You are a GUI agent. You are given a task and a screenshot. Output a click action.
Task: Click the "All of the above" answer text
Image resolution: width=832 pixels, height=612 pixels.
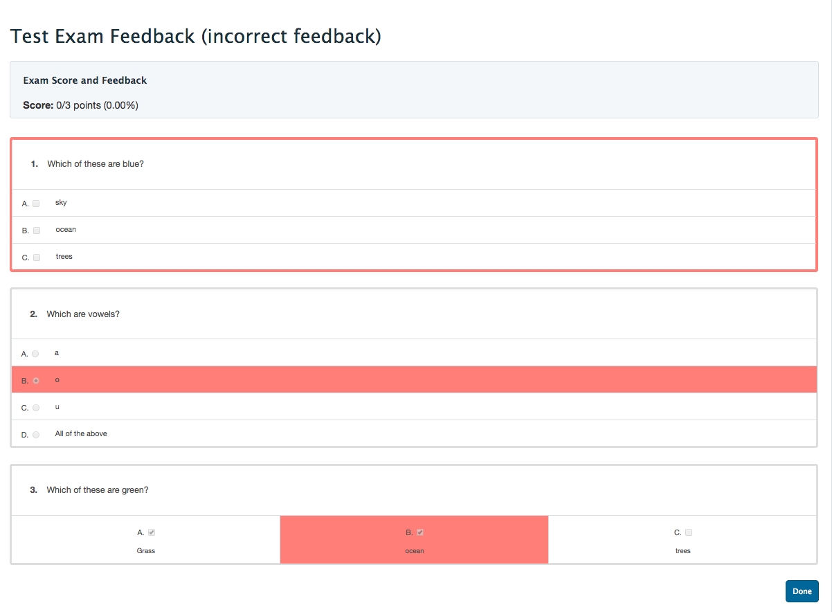point(81,434)
